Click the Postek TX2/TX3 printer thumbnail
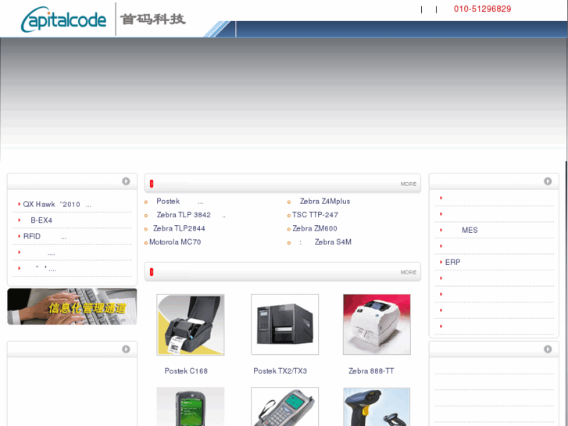Image resolution: width=568 pixels, height=426 pixels. [284, 324]
